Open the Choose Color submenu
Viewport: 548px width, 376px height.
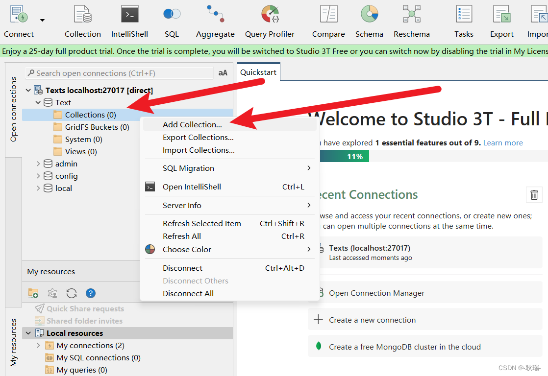(x=229, y=249)
